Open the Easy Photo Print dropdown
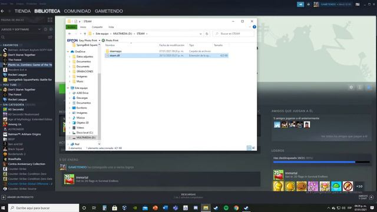Screen dimensions: 377x212 pyautogui.click(x=100, y=41)
